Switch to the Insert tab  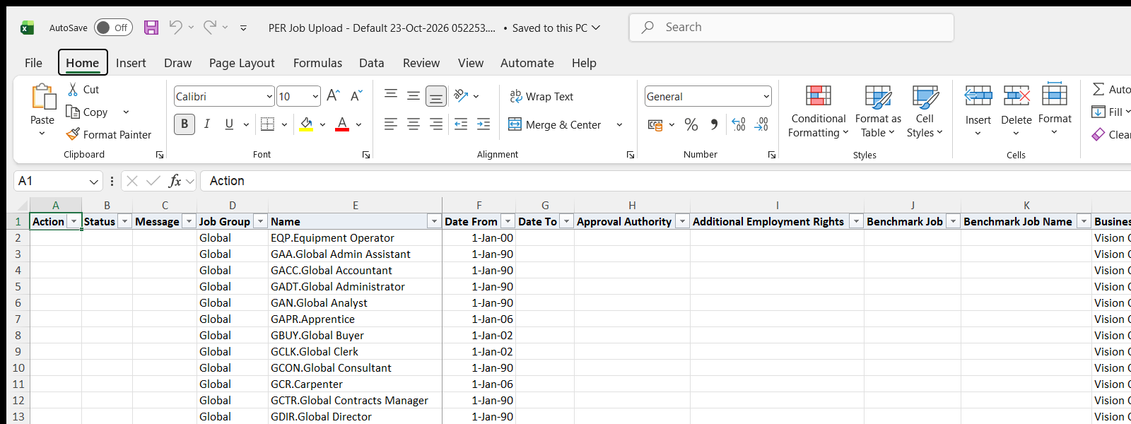(131, 63)
